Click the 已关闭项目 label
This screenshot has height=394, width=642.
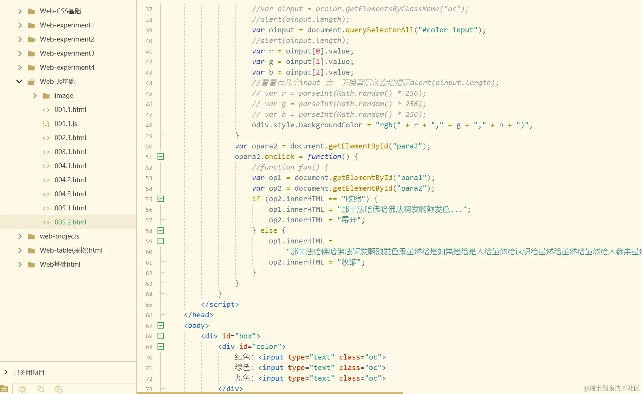pyautogui.click(x=29, y=372)
